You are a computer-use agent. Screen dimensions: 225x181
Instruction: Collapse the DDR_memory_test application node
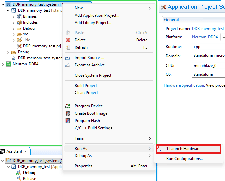8,10
